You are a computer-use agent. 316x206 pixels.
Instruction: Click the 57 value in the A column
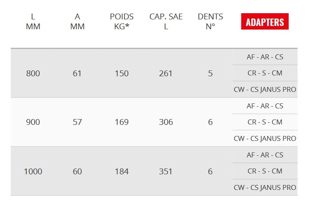tap(77, 122)
